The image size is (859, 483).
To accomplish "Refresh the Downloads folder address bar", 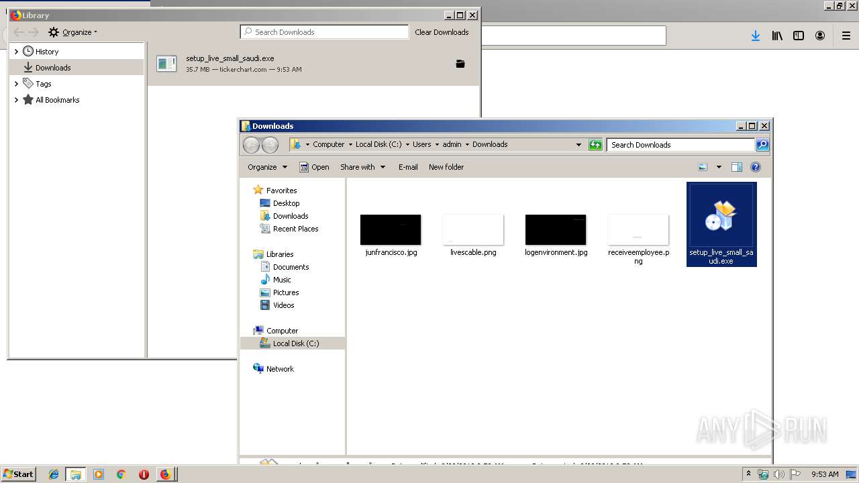I will (x=595, y=145).
